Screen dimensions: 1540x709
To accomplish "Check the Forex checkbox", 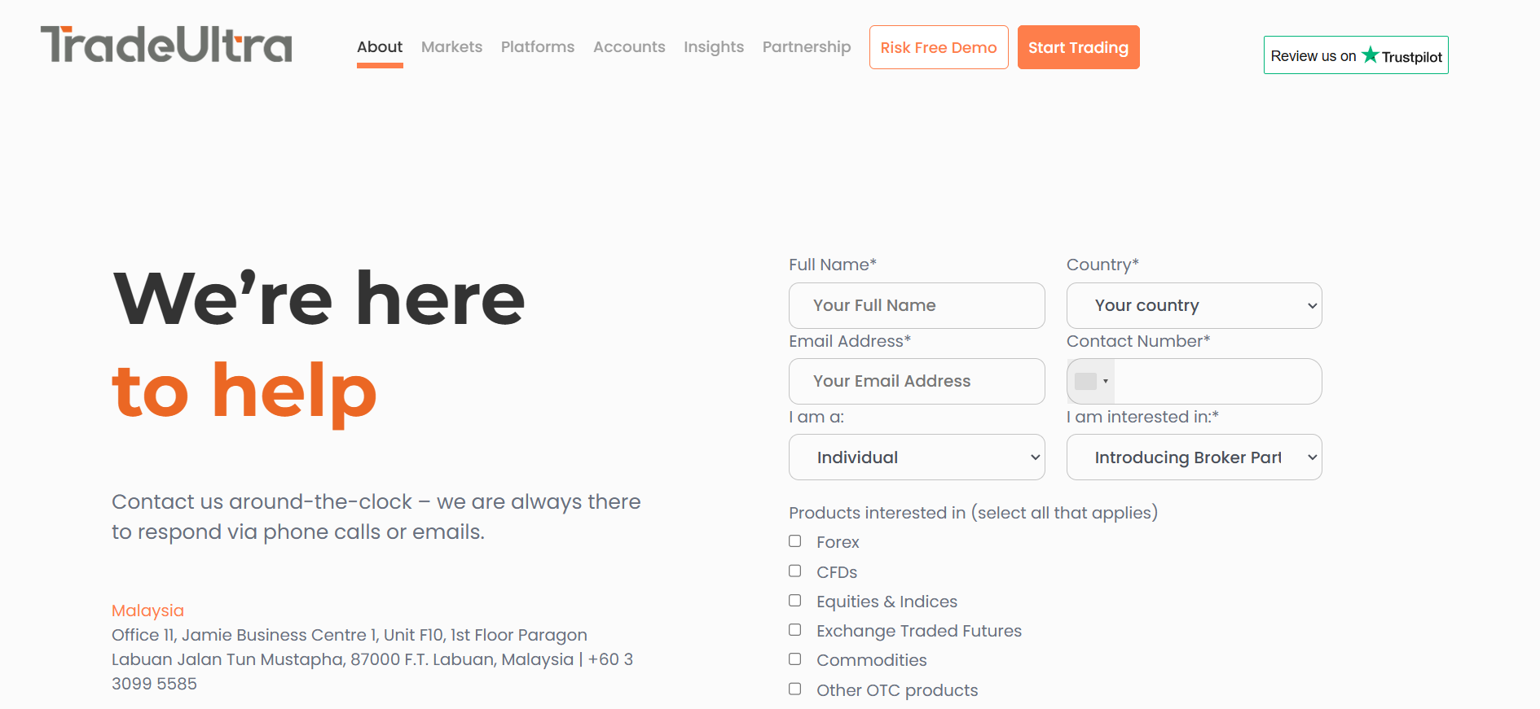I will coord(795,541).
